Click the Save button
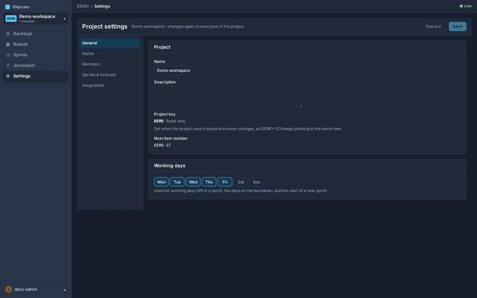The image size is (477, 298). coord(457,26)
